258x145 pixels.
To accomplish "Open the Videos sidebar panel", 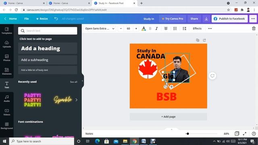I will (x=7, y=112).
